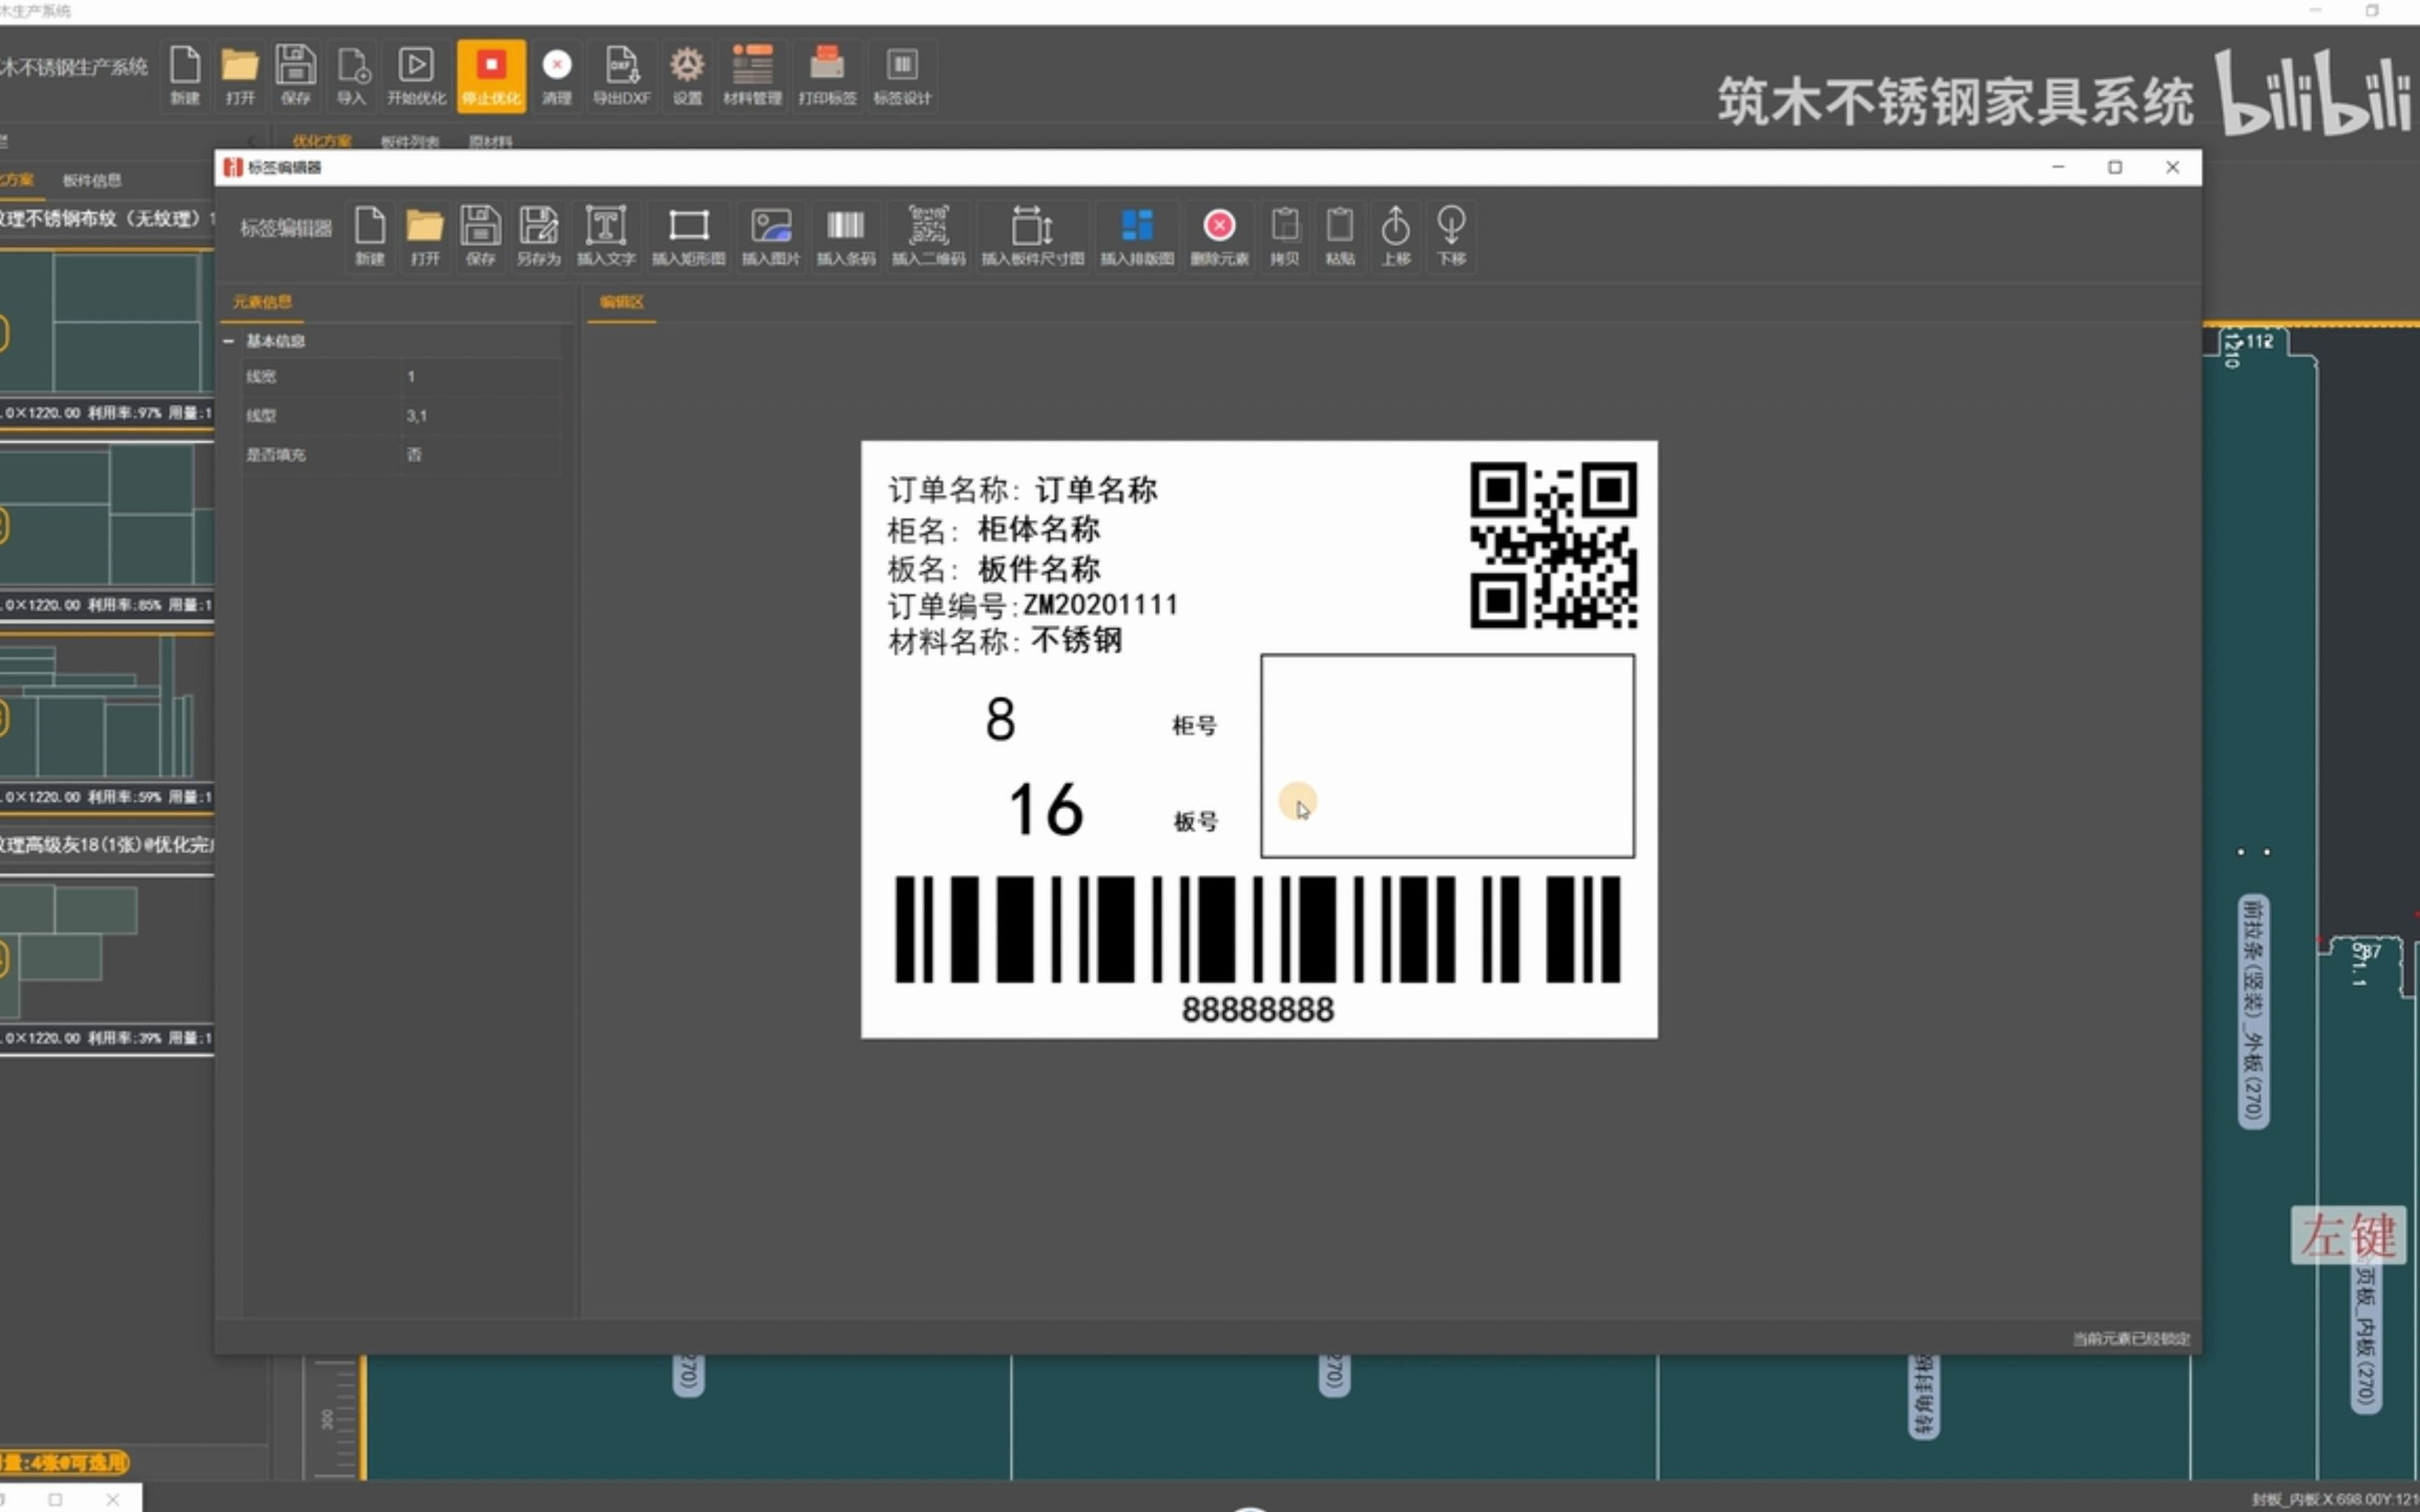This screenshot has width=2420, height=1512.
Task: Select the 插入排版图 insert layout tool
Action: (x=1137, y=236)
